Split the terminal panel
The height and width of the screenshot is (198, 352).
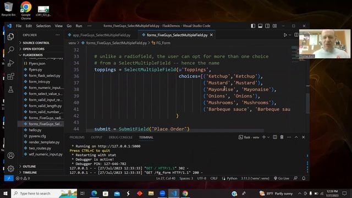pyautogui.click(x=275, y=137)
